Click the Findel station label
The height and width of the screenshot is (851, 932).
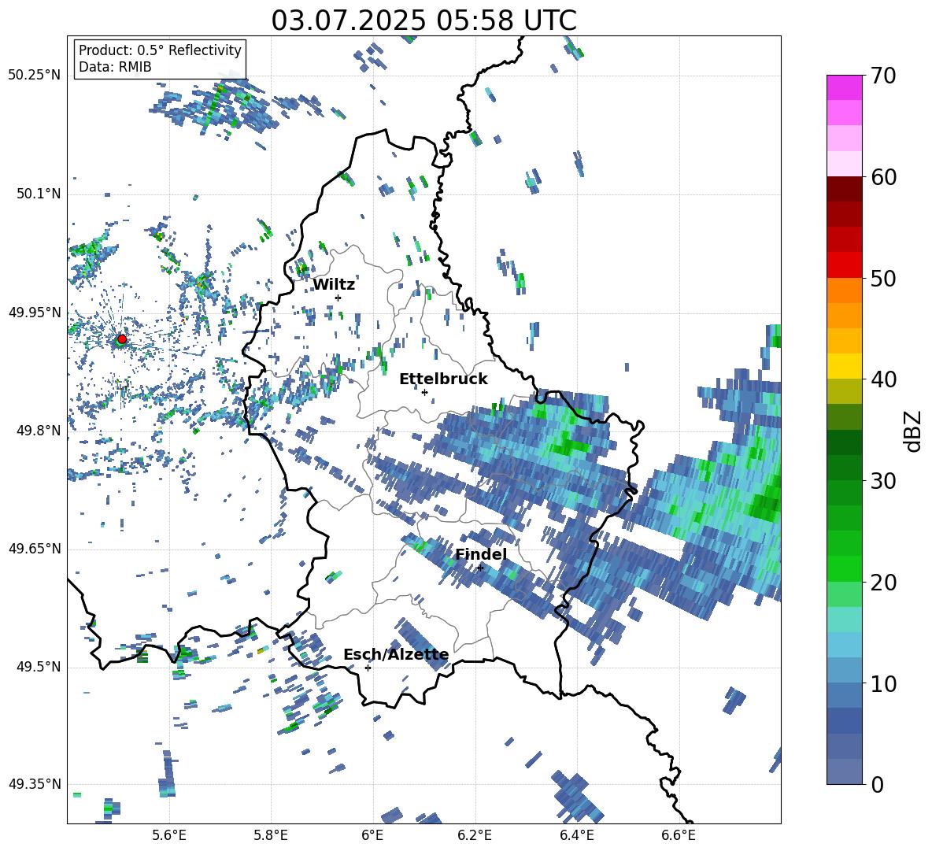[x=481, y=554]
